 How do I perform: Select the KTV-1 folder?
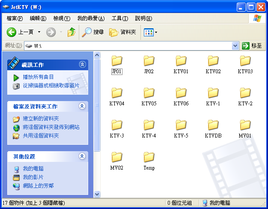pos(213,97)
